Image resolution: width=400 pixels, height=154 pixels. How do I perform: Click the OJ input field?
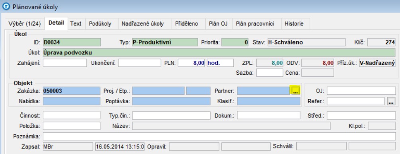361,91
